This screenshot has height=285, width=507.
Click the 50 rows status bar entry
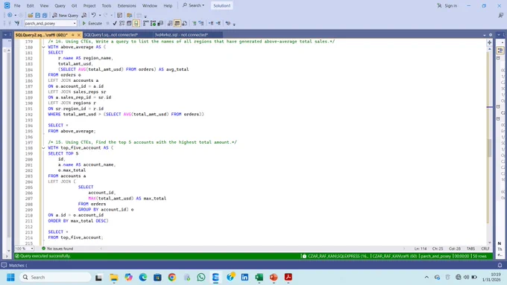pyautogui.click(x=479, y=256)
